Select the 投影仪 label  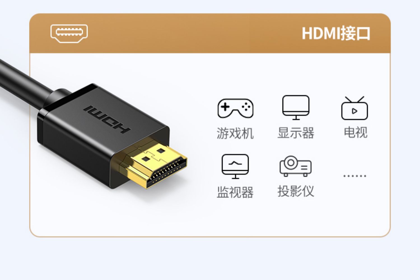pyautogui.click(x=296, y=191)
